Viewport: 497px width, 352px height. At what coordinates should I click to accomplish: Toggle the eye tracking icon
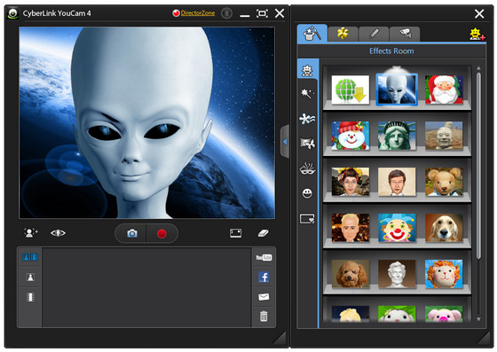pyautogui.click(x=58, y=233)
